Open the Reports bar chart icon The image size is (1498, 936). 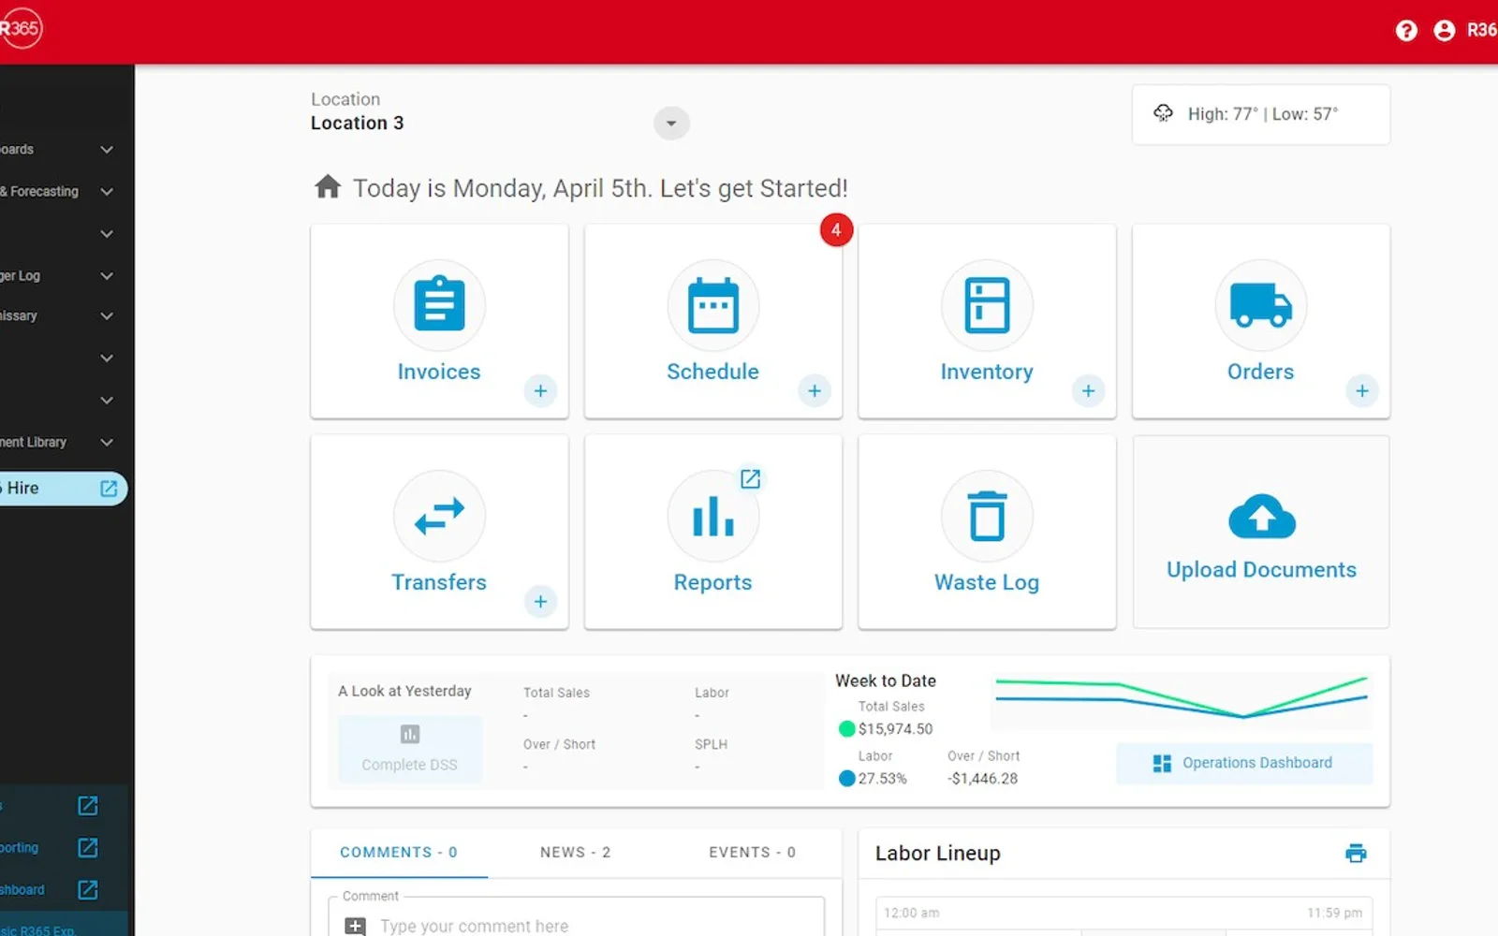point(712,516)
